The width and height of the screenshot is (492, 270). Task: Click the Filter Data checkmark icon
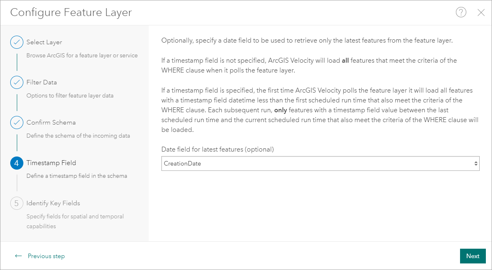tap(17, 82)
